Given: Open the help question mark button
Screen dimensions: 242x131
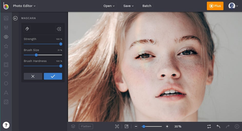Looking at the screenshot, I should 6,125.
